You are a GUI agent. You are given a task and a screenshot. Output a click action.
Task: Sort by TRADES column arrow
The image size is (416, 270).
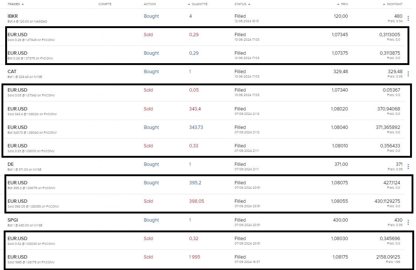[23, 4]
